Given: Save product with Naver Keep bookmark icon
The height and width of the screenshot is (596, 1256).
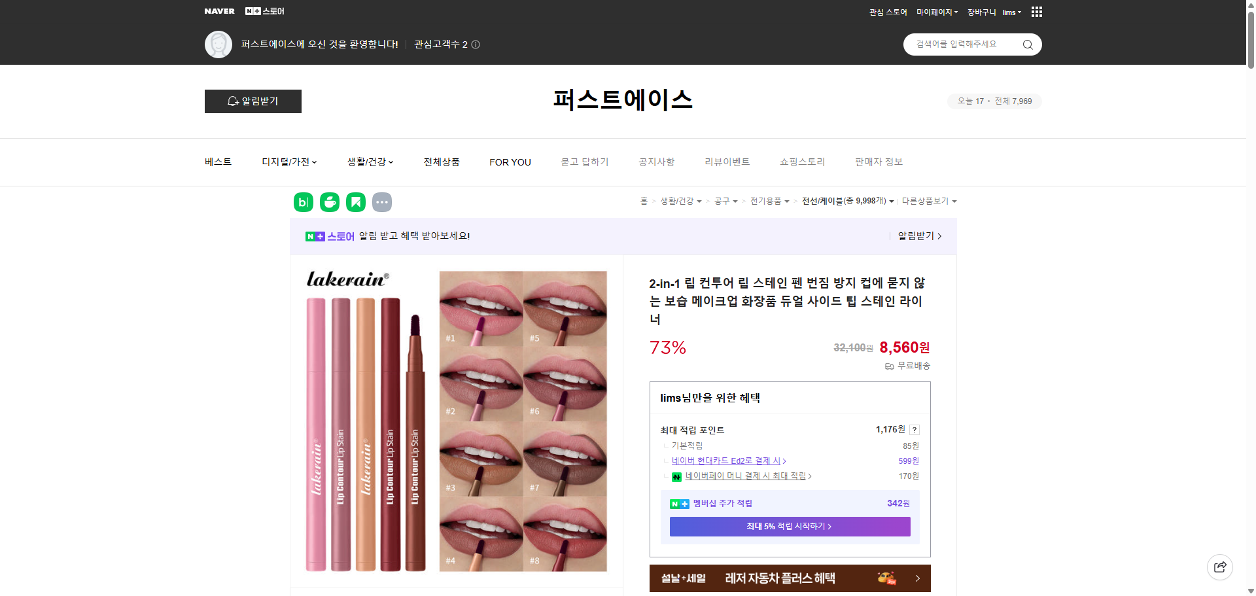Looking at the screenshot, I should pyautogui.click(x=355, y=202).
